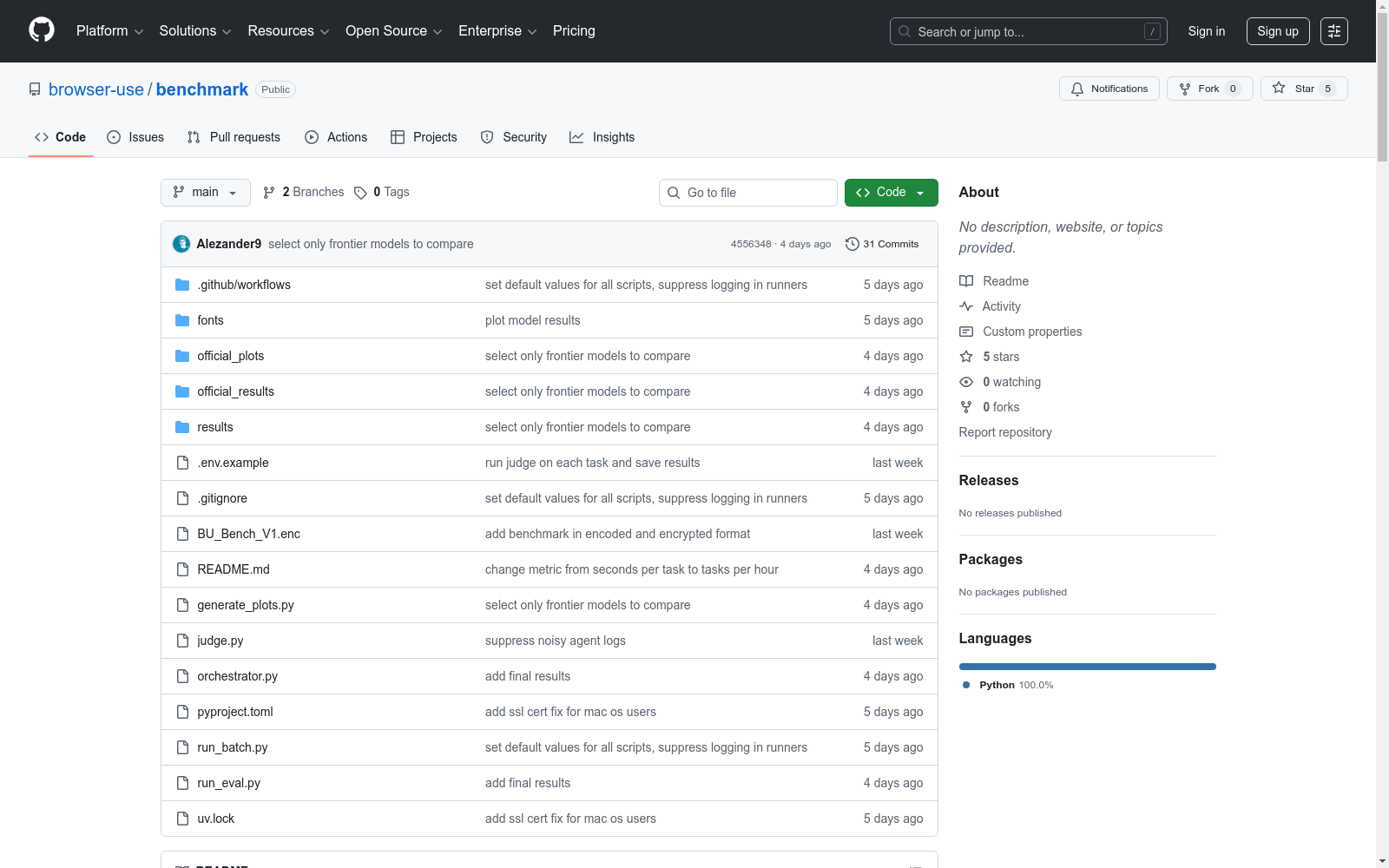The height and width of the screenshot is (868, 1389).
Task: Fork the benchmark repository
Action: click(x=1209, y=89)
